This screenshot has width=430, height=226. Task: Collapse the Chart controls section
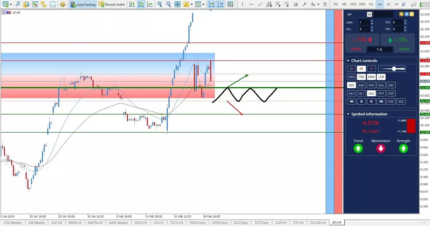click(348, 61)
